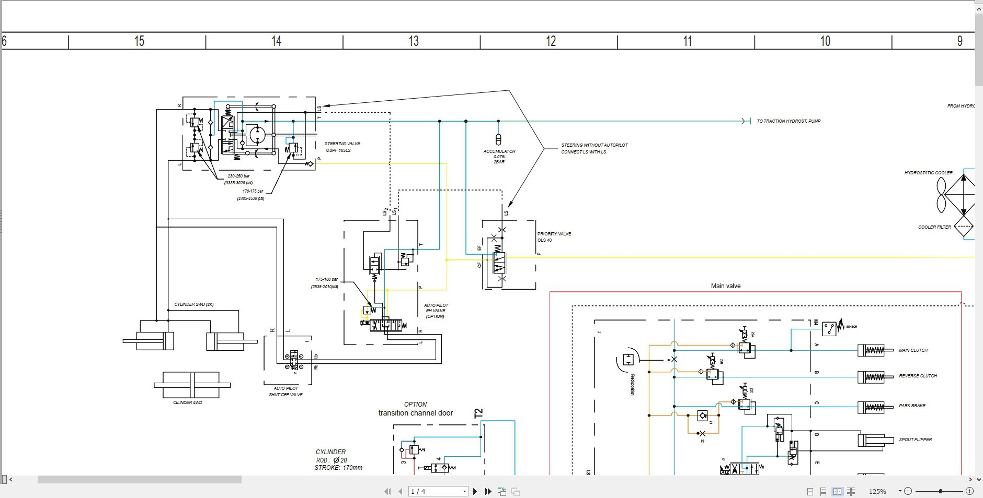The image size is (983, 498).
Task: Switch to single page view
Action: [810, 491]
